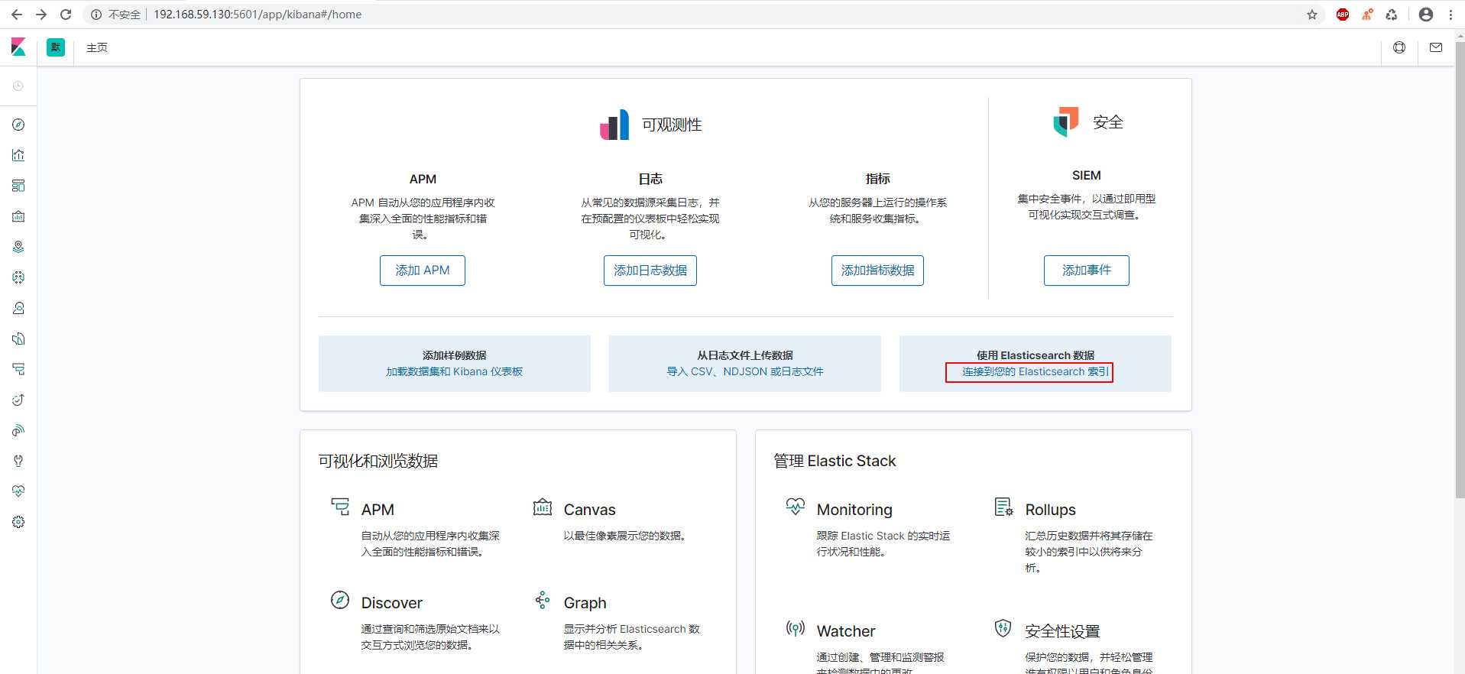This screenshot has height=674, width=1465.
Task: Open 导入 CSV、NDJSON 或日志文件 link
Action: tap(745, 371)
